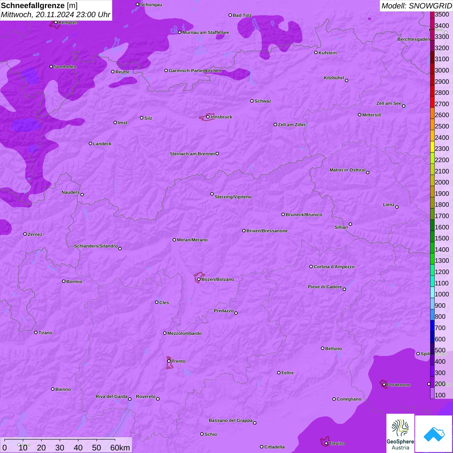Click the Landeck marker dot
The image size is (453, 453).
point(90,144)
